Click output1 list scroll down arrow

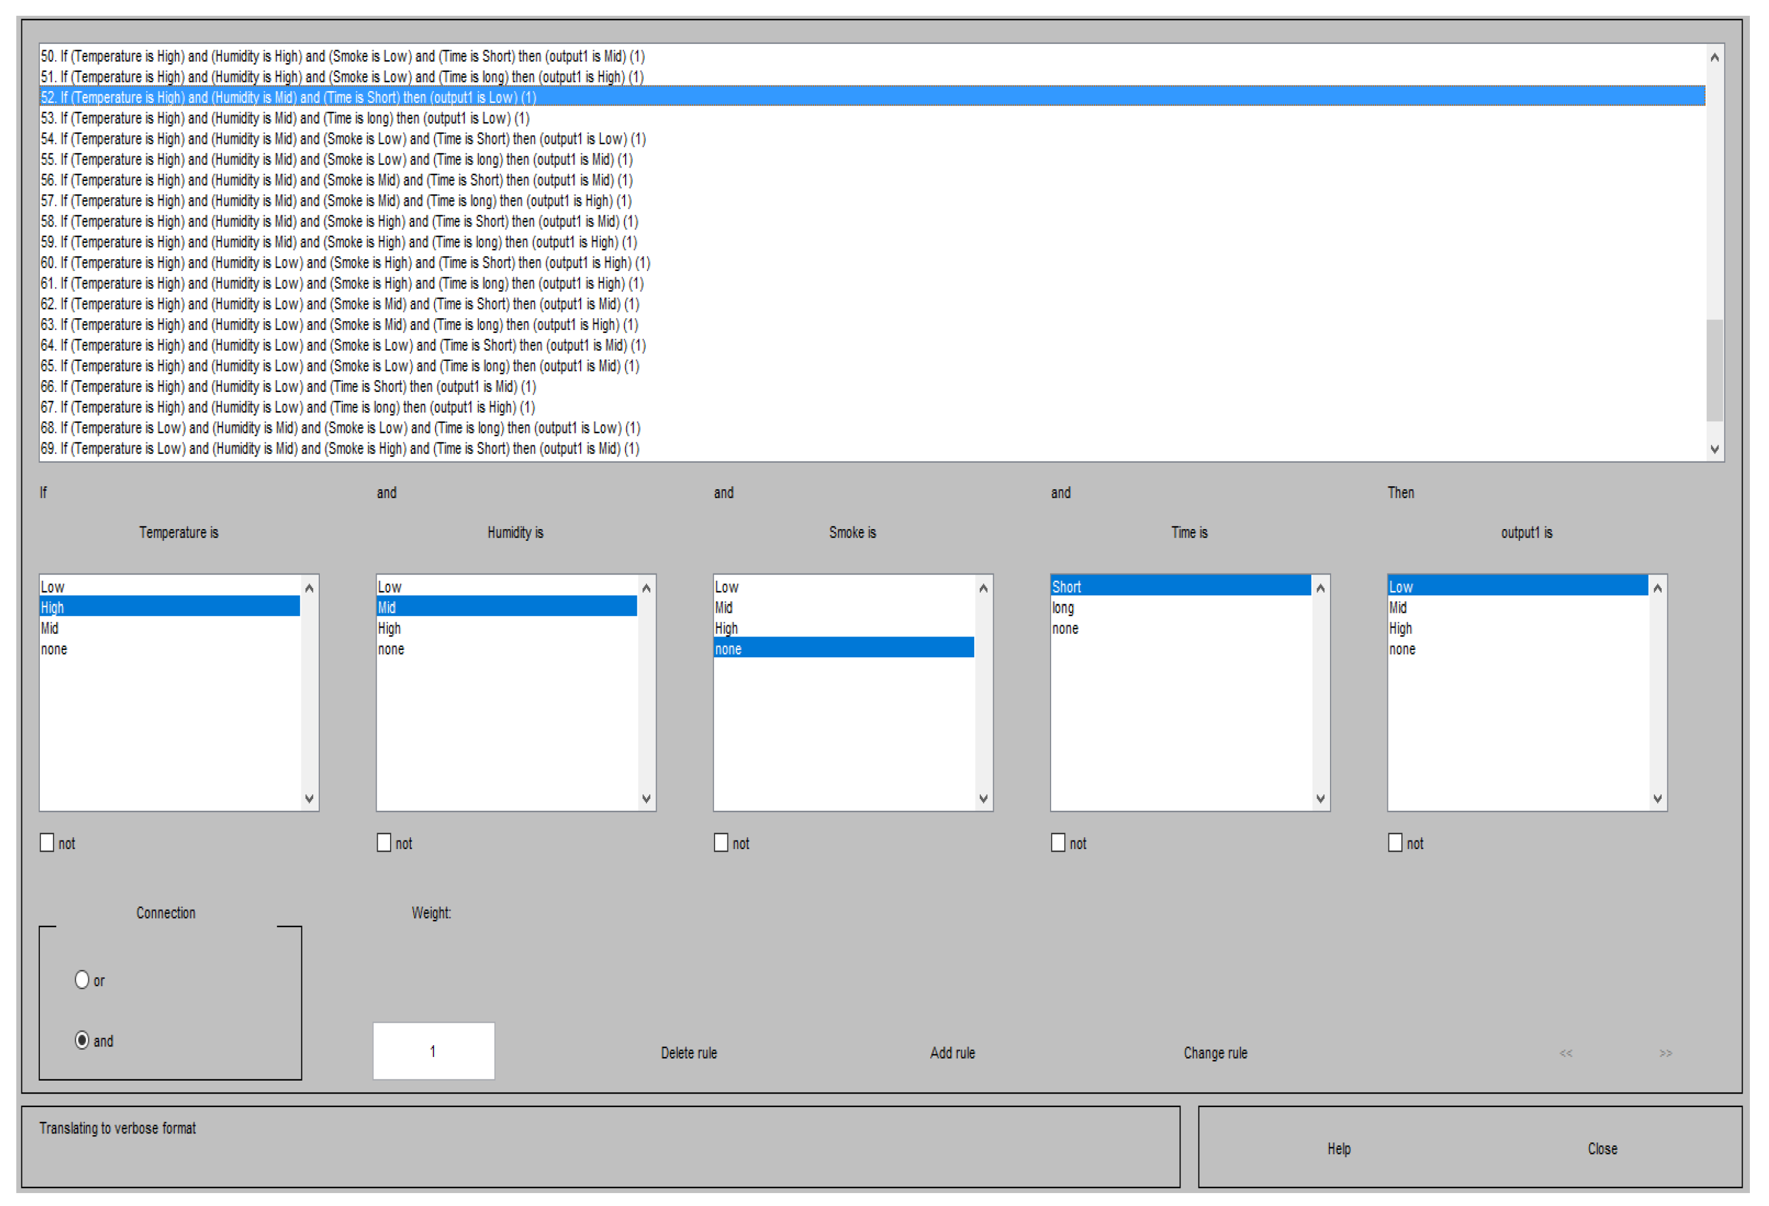[1658, 799]
